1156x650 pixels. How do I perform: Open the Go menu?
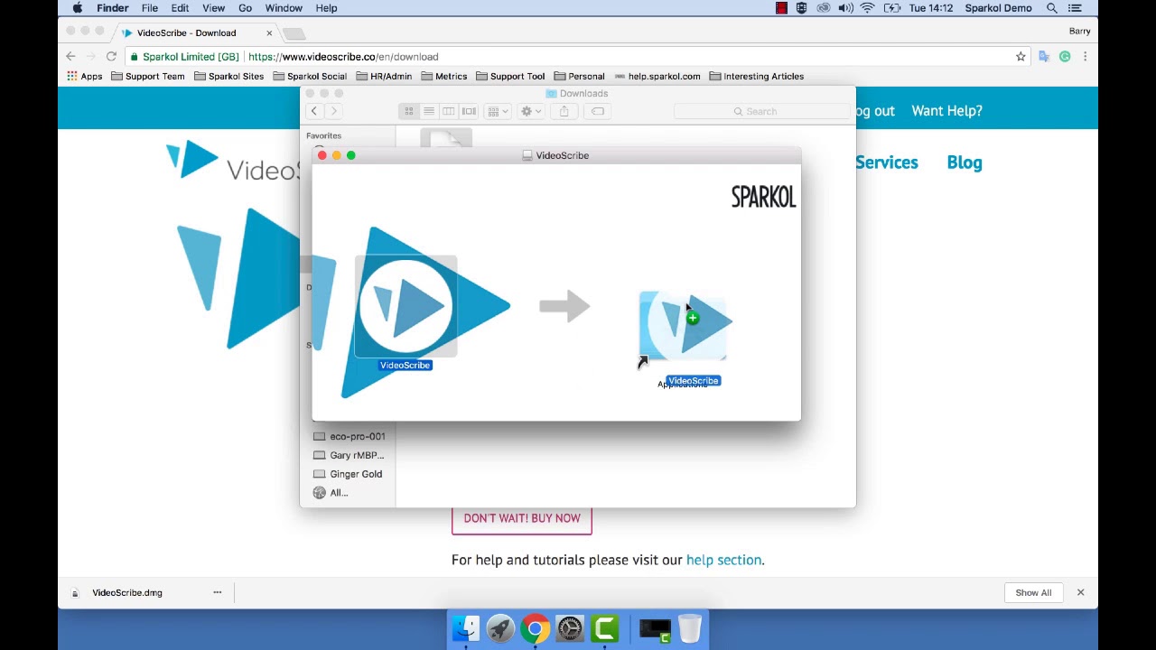click(x=246, y=8)
